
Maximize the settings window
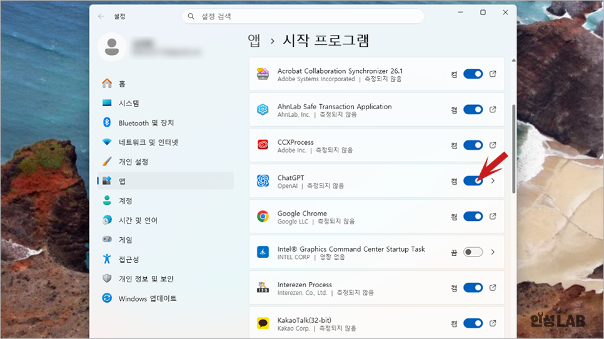point(483,12)
